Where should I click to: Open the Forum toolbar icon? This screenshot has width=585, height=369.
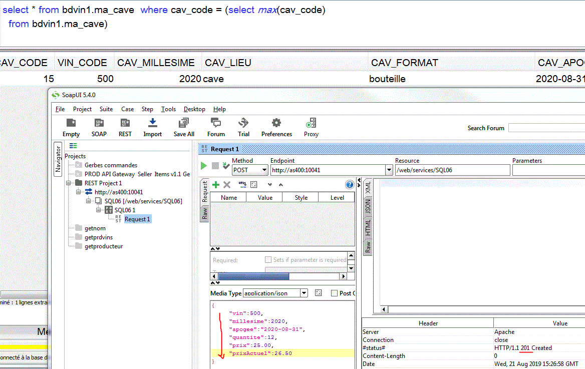(216, 123)
